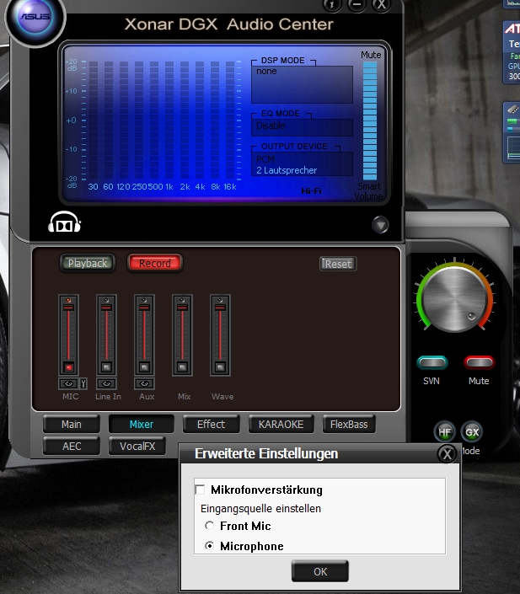Screen dimensions: 520x594
Task: Select the Front Mic radio option
Action: pos(209,526)
